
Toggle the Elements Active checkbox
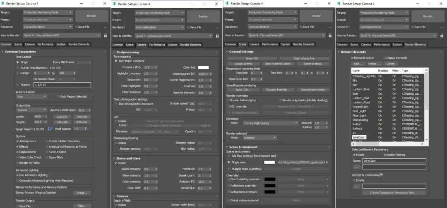(x=352, y=58)
